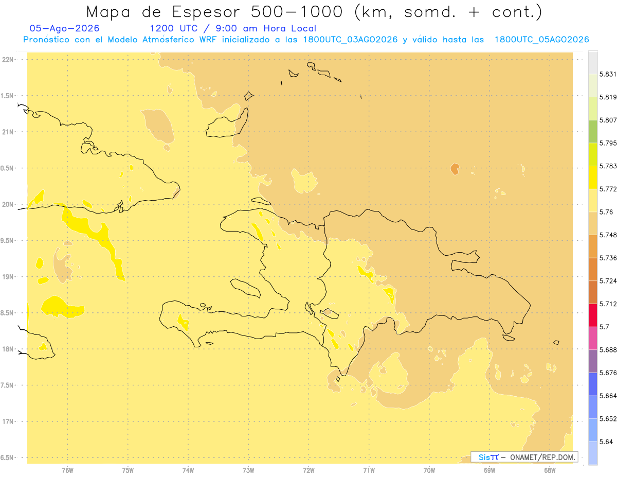
Task: Click the latitude label '22N'
Action: tap(8, 60)
